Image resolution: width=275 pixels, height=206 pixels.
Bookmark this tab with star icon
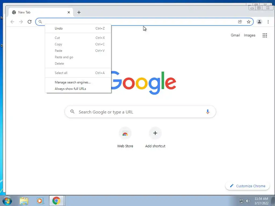[x=248, y=22]
